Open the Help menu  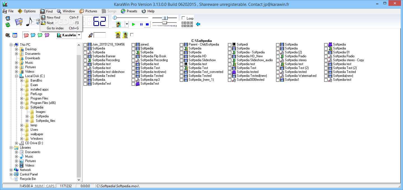pyautogui.click(x=148, y=11)
